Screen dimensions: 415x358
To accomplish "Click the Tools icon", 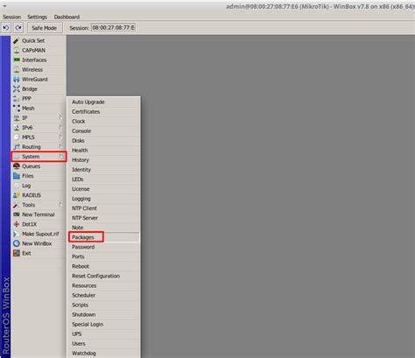I will (17, 205).
